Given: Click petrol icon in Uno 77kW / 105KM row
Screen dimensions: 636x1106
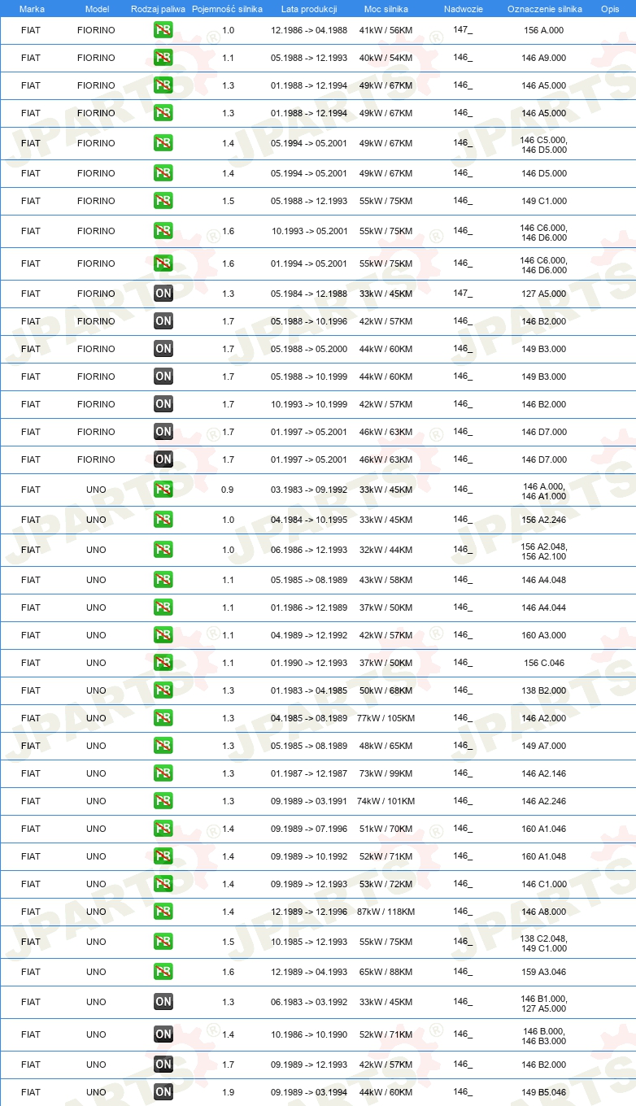Looking at the screenshot, I should click(163, 718).
